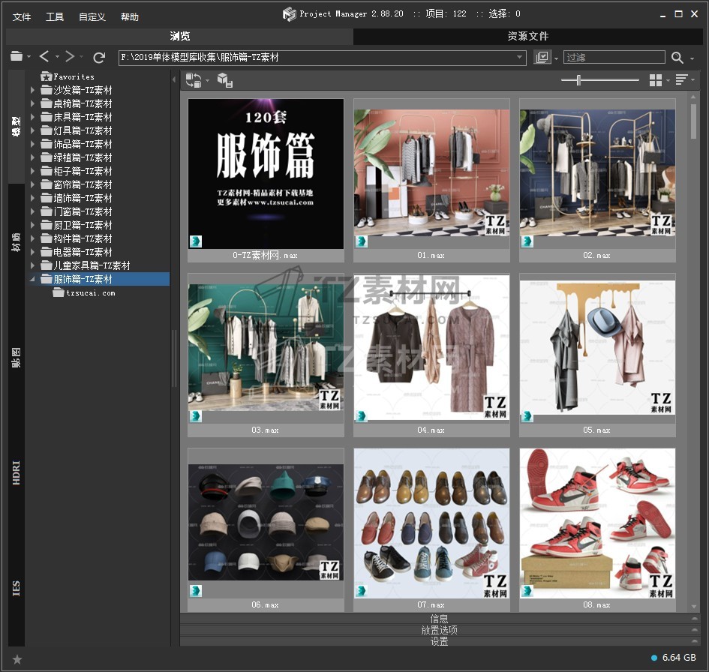709x672 pixels.
Task: Open the 放置选项 panel bar
Action: (x=439, y=630)
